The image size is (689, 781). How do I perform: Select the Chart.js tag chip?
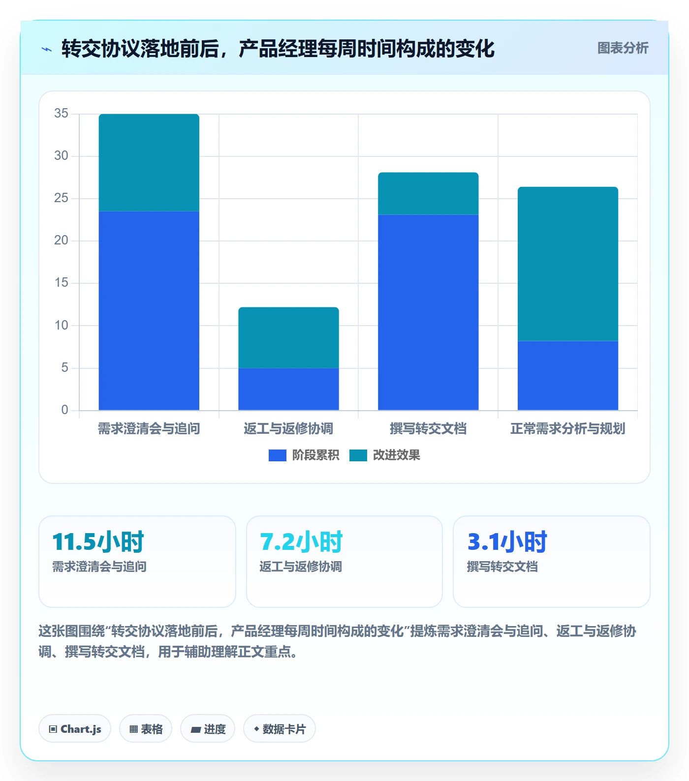(75, 729)
